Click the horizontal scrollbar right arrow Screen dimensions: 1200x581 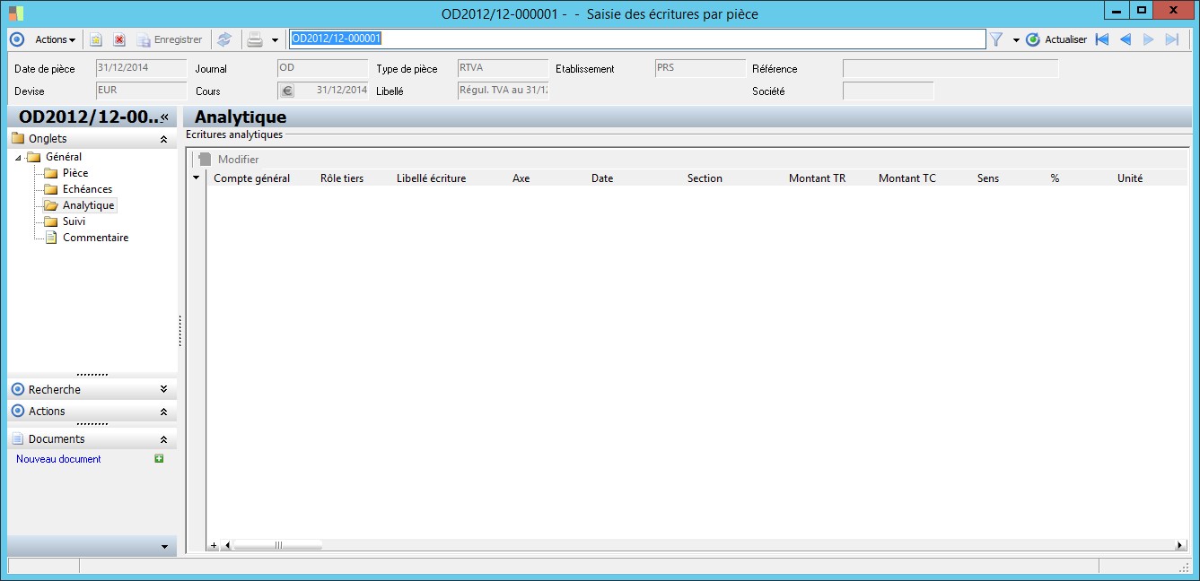pyautogui.click(x=1180, y=545)
